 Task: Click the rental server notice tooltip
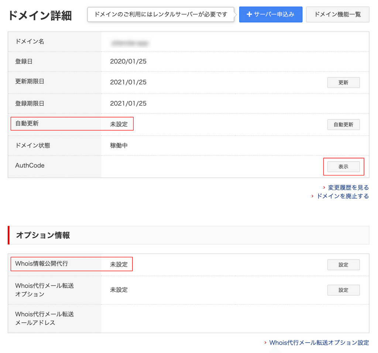click(161, 14)
